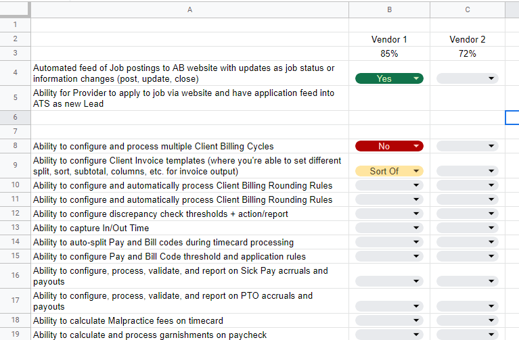Viewport: 519px width, 340px height.
Task: Open Vendor 1 dropdown in row 10
Action: click(x=389, y=185)
